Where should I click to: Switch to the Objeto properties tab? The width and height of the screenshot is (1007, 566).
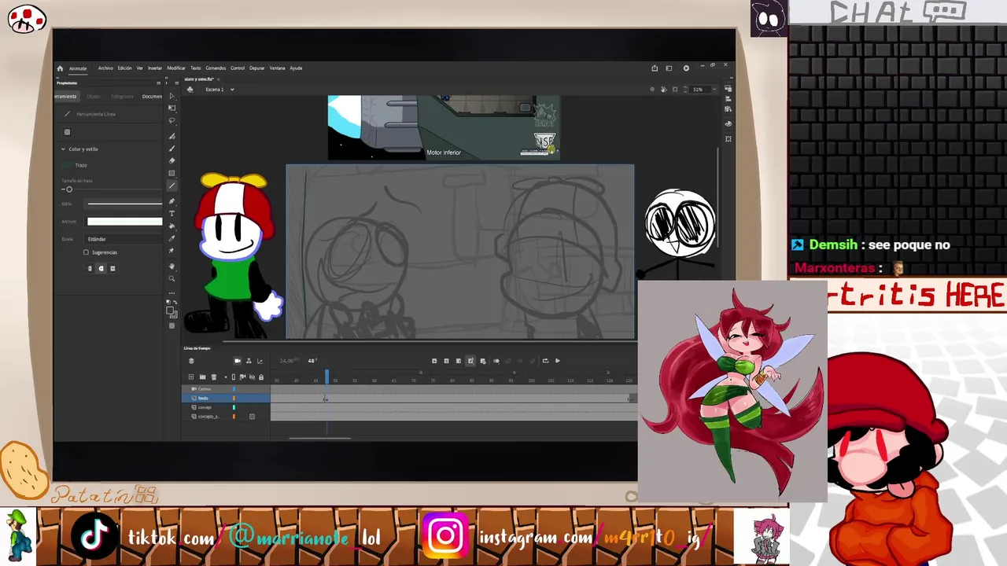point(93,96)
